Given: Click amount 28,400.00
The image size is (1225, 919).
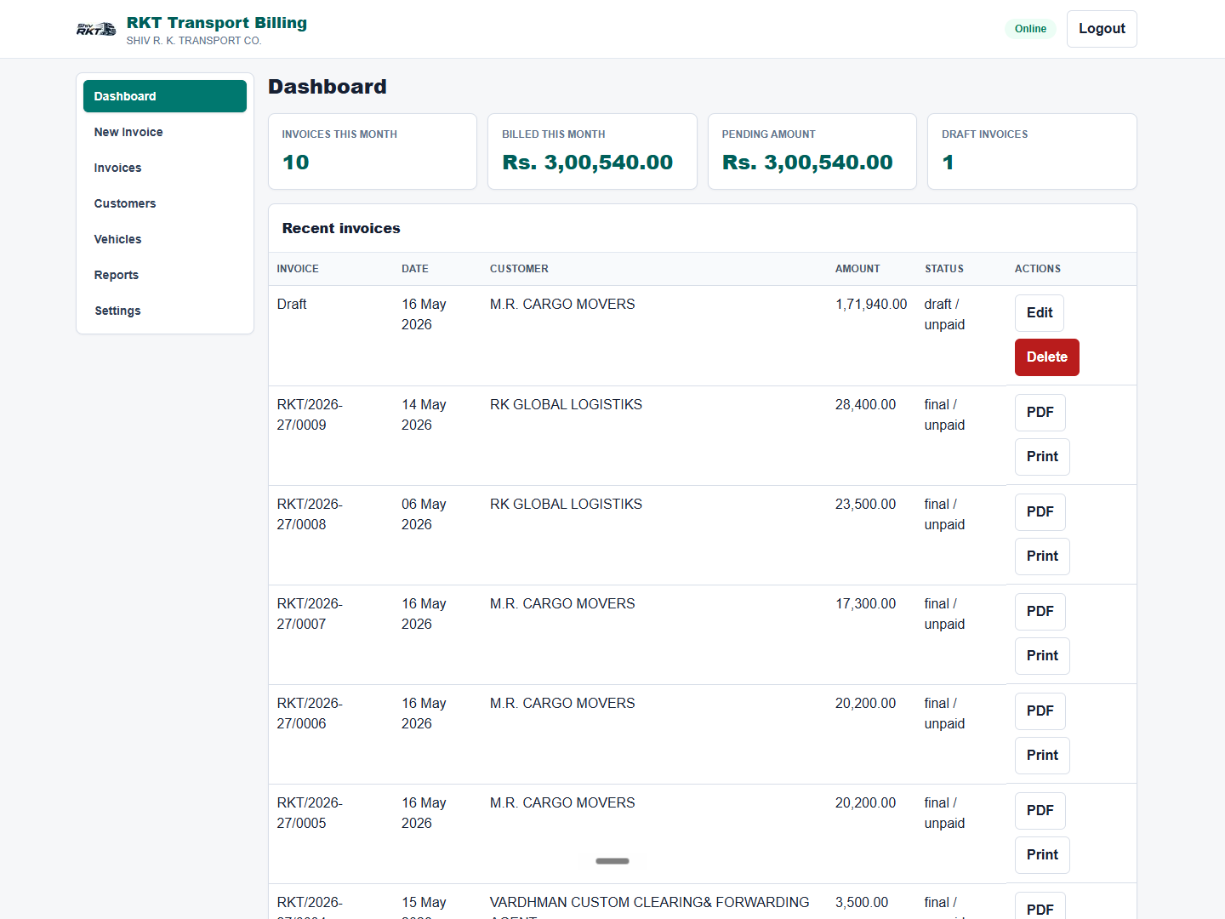Looking at the screenshot, I should pos(865,405).
